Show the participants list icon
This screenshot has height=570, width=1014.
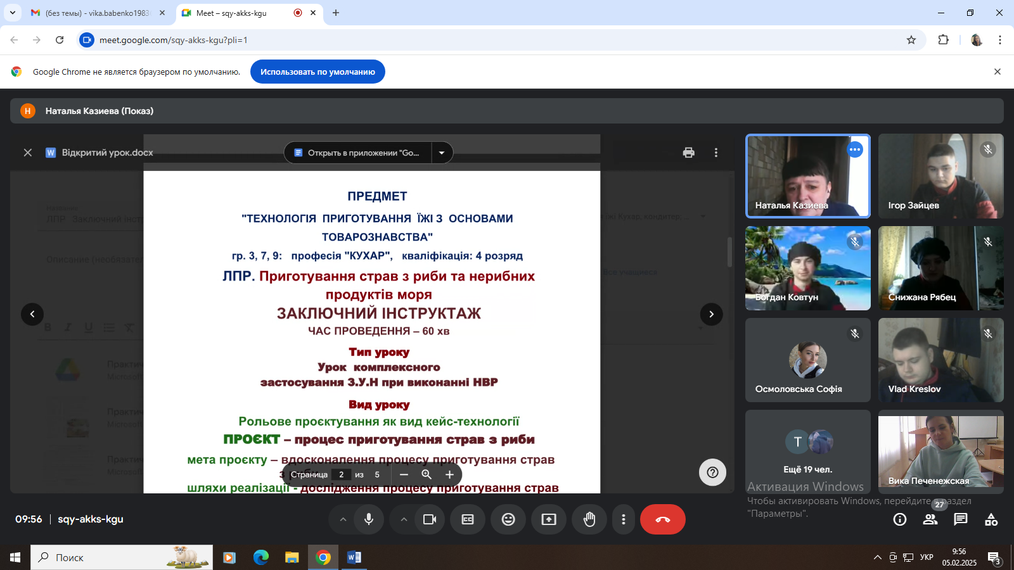(930, 519)
